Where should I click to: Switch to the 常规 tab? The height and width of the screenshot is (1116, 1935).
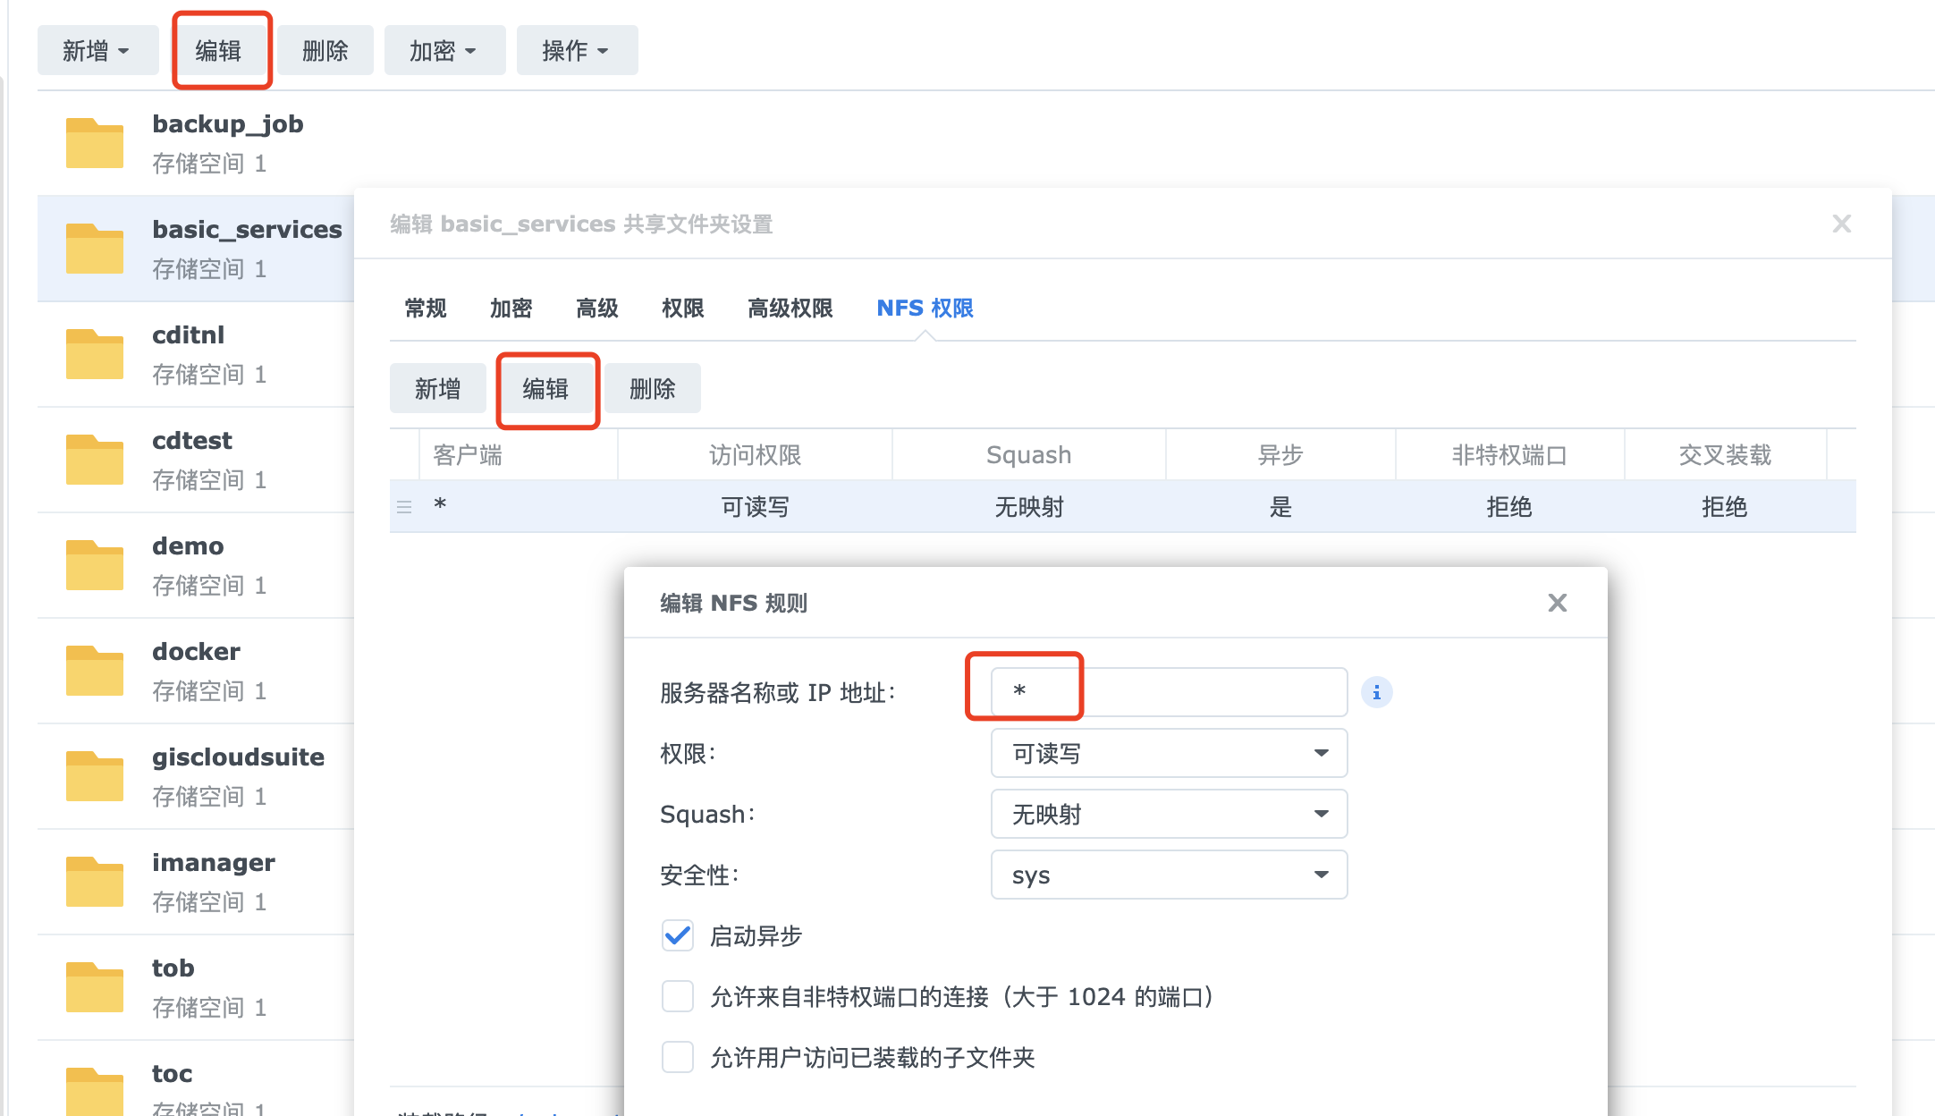click(426, 309)
